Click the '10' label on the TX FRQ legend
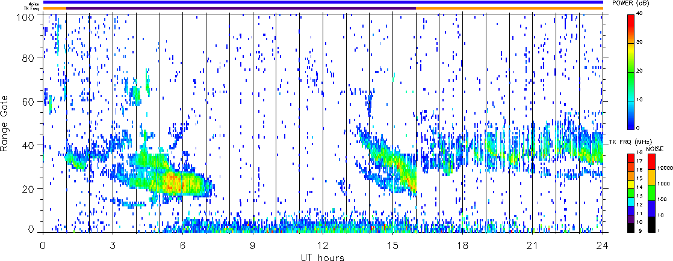This screenshot has height=261, width=673. tap(639, 222)
